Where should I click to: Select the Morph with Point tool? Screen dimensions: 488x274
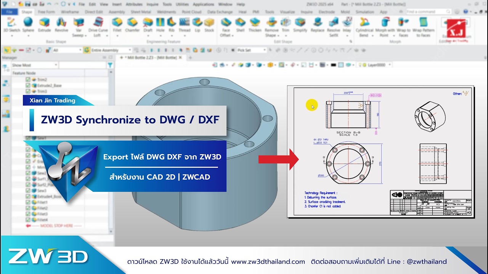[x=385, y=27]
